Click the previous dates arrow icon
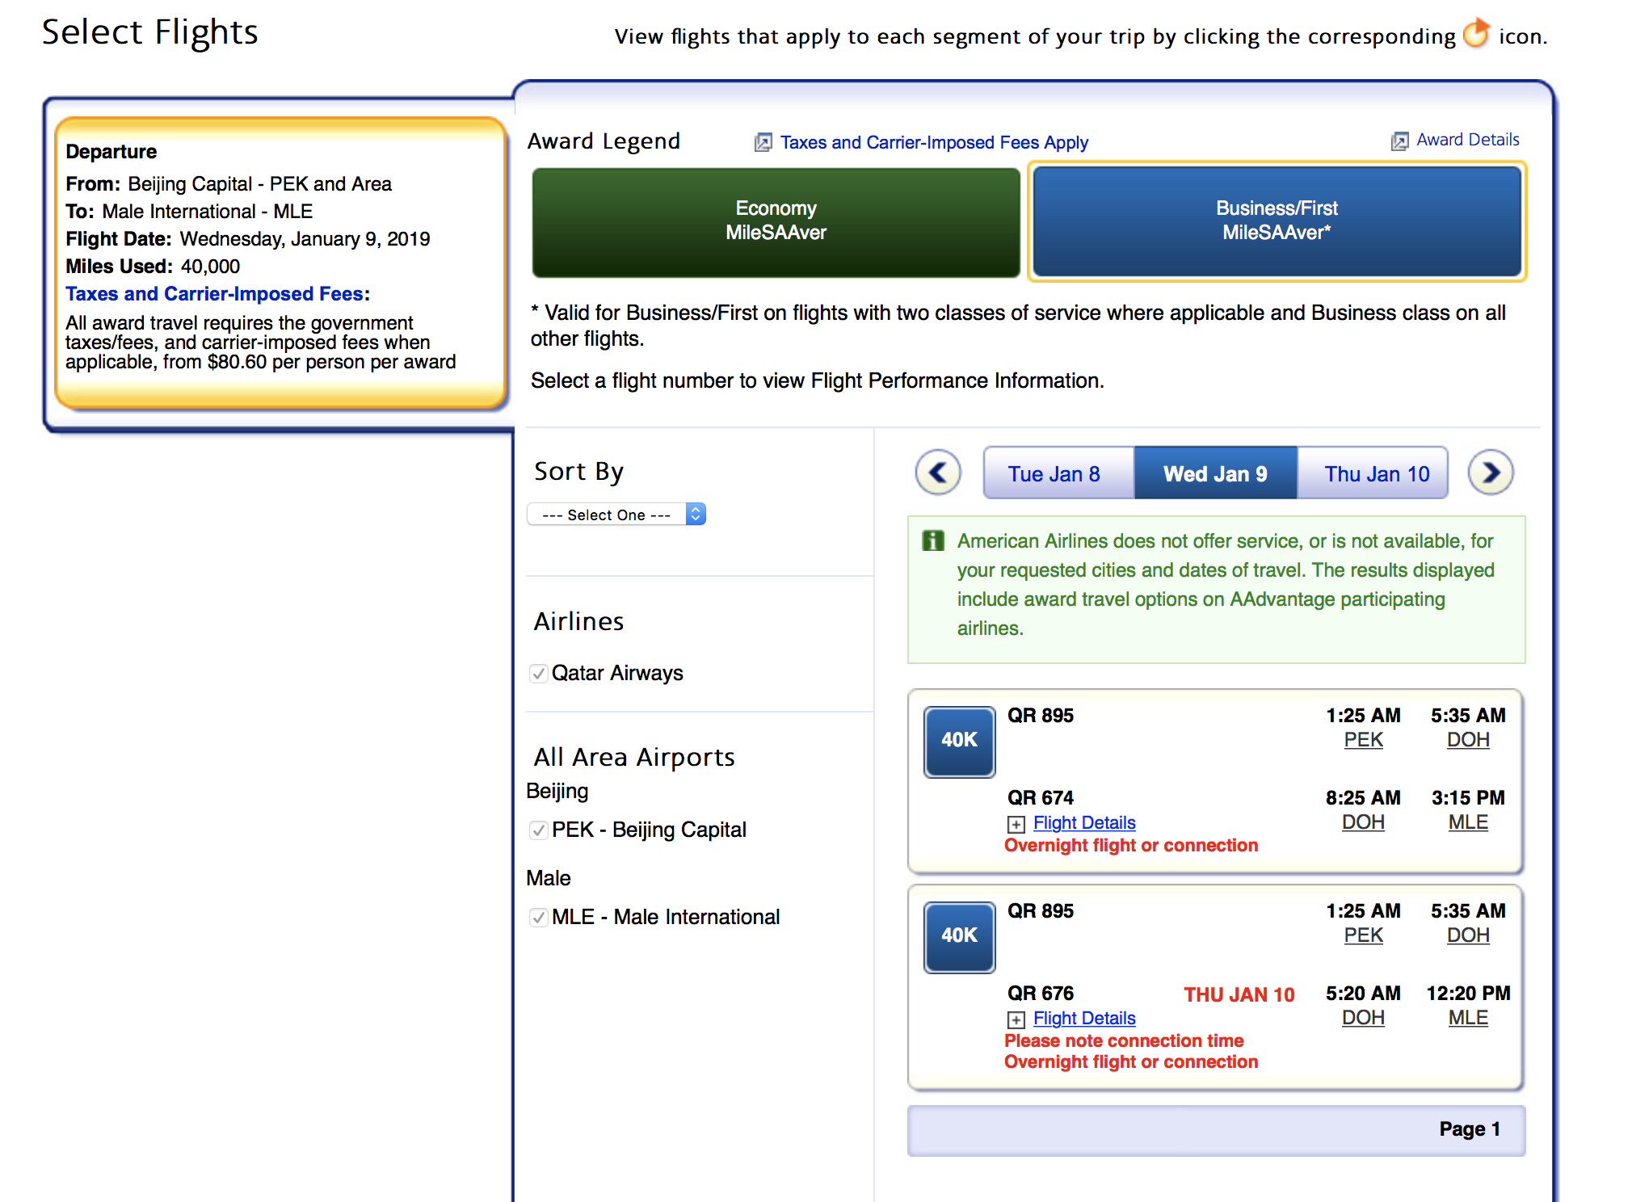 (938, 473)
